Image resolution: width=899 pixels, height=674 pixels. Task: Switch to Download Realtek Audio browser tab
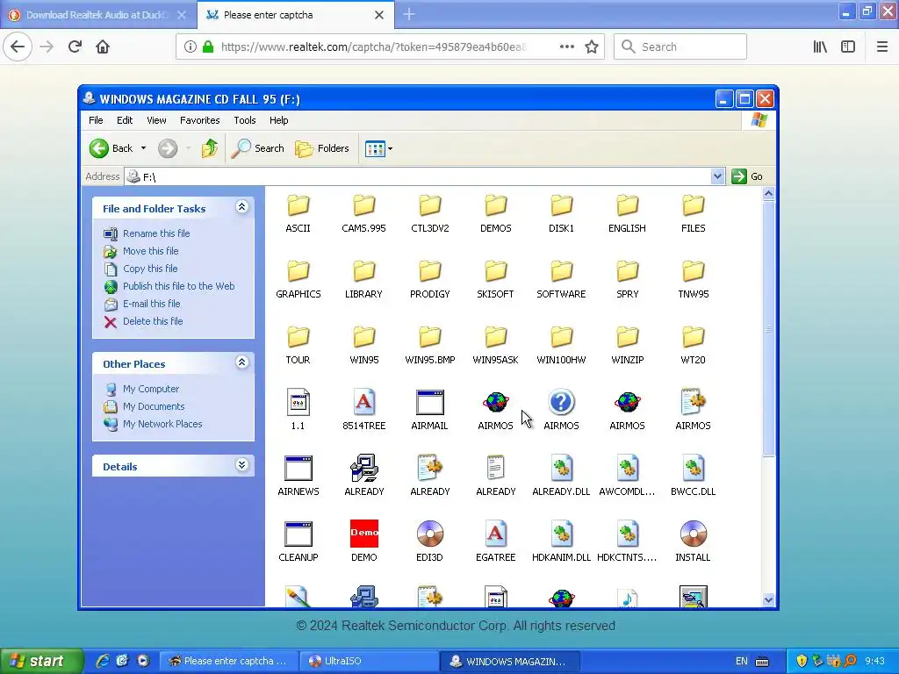coord(98,15)
